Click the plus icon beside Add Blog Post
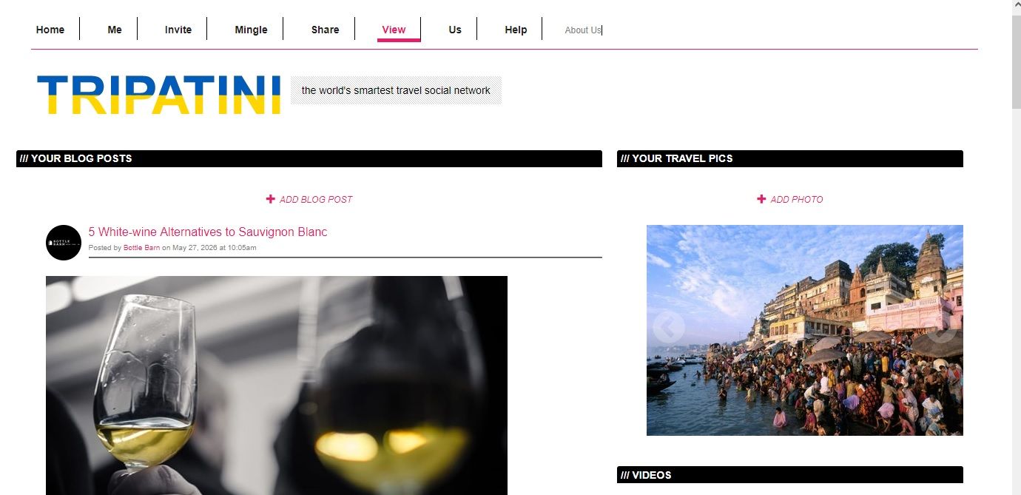This screenshot has height=495, width=1021. [x=271, y=199]
